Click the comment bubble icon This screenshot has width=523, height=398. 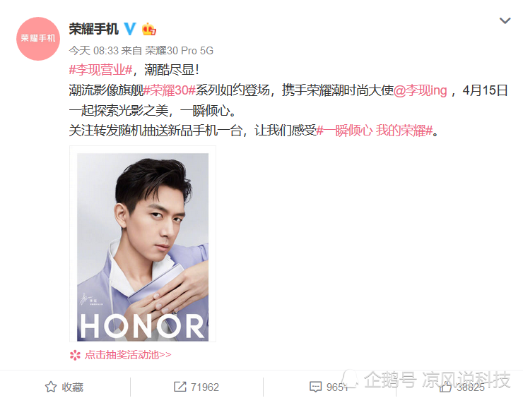[x=315, y=387]
